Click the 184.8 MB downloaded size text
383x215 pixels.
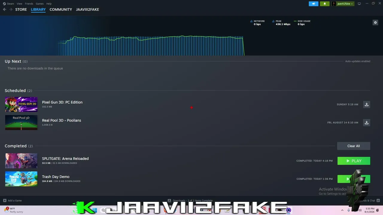[61, 181]
